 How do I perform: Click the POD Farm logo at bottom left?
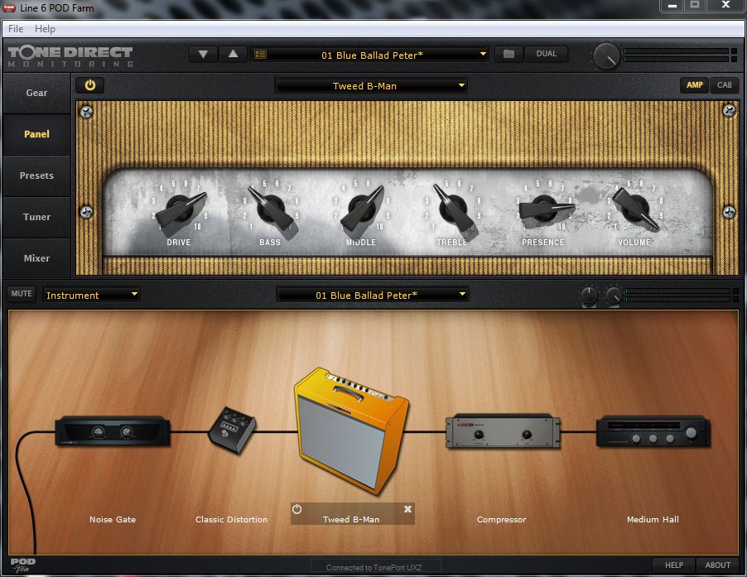(23, 565)
